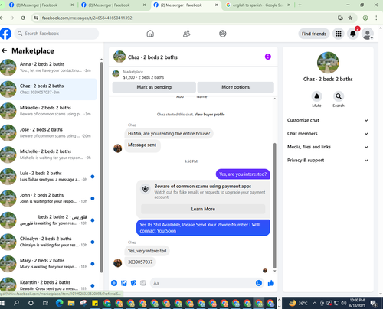
Task: Open Chinalyn's unread chat
Action: (x=48, y=242)
